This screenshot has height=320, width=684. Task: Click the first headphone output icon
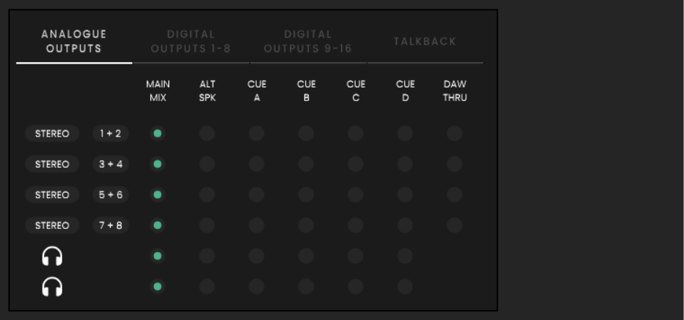(x=52, y=256)
